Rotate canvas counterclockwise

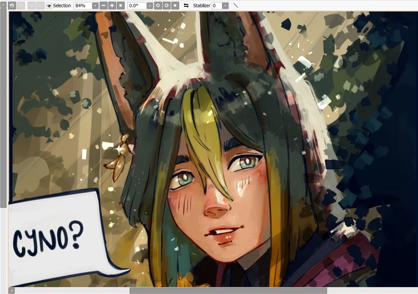click(x=158, y=5)
